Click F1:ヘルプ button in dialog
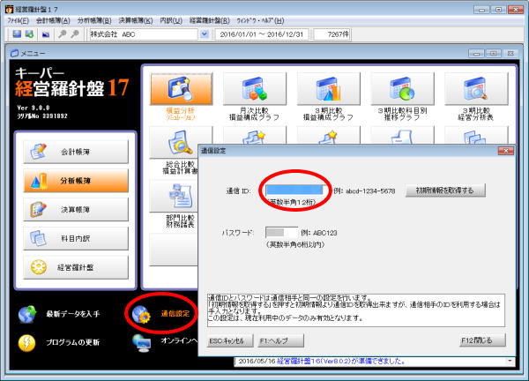Image resolution: width=529 pixels, height=381 pixels. click(x=280, y=340)
